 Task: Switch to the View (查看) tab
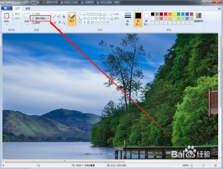(28, 8)
